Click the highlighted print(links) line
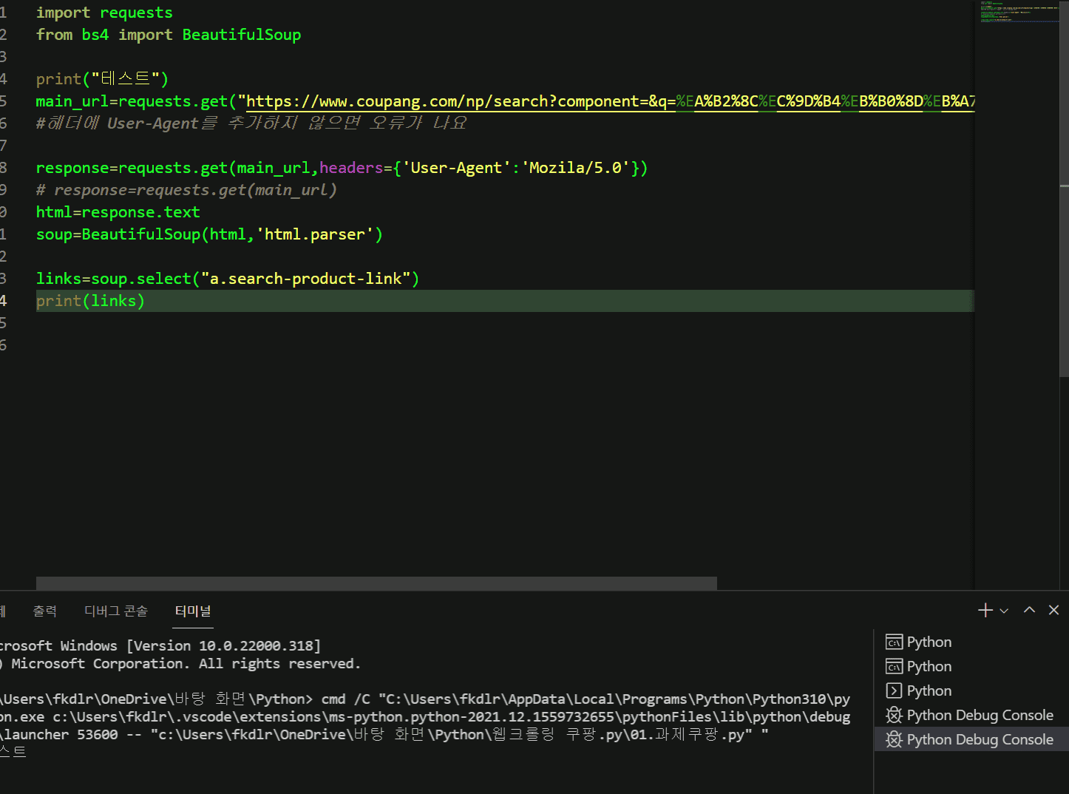 (505, 301)
